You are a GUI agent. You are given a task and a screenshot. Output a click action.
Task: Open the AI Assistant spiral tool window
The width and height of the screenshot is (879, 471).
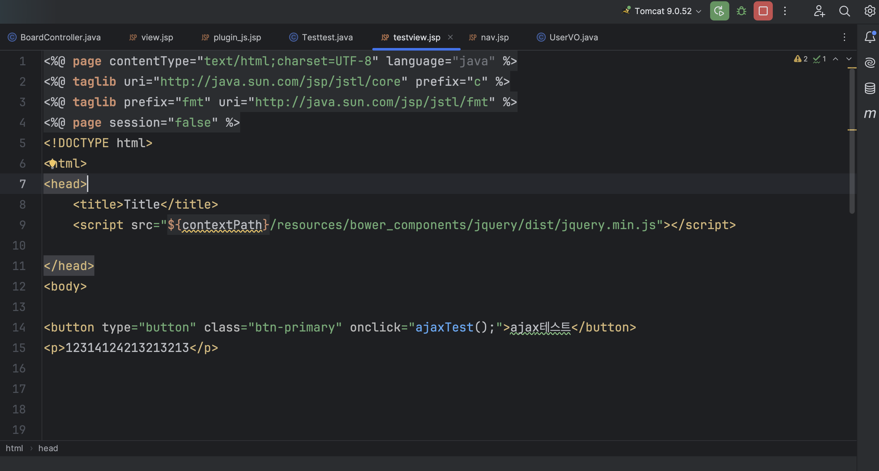pos(870,62)
